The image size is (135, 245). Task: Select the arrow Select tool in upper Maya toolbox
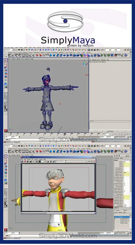pyautogui.click(x=6, y=60)
